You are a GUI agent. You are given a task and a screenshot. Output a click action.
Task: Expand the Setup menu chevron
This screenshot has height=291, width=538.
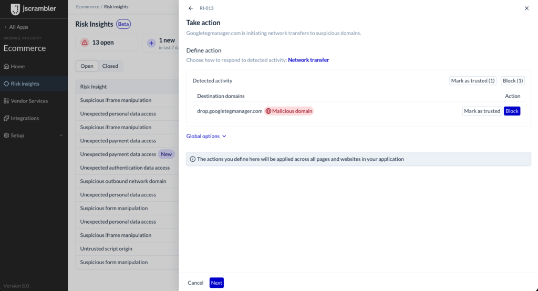61,136
